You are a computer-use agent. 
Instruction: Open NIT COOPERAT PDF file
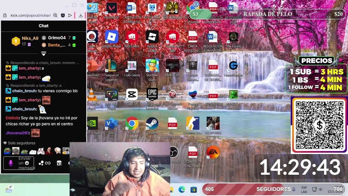tap(172, 128)
